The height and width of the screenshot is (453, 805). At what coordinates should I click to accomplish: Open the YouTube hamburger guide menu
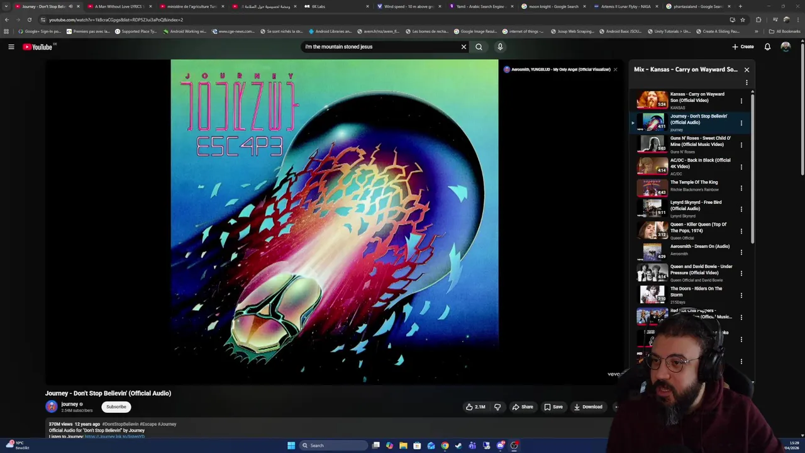pos(11,47)
